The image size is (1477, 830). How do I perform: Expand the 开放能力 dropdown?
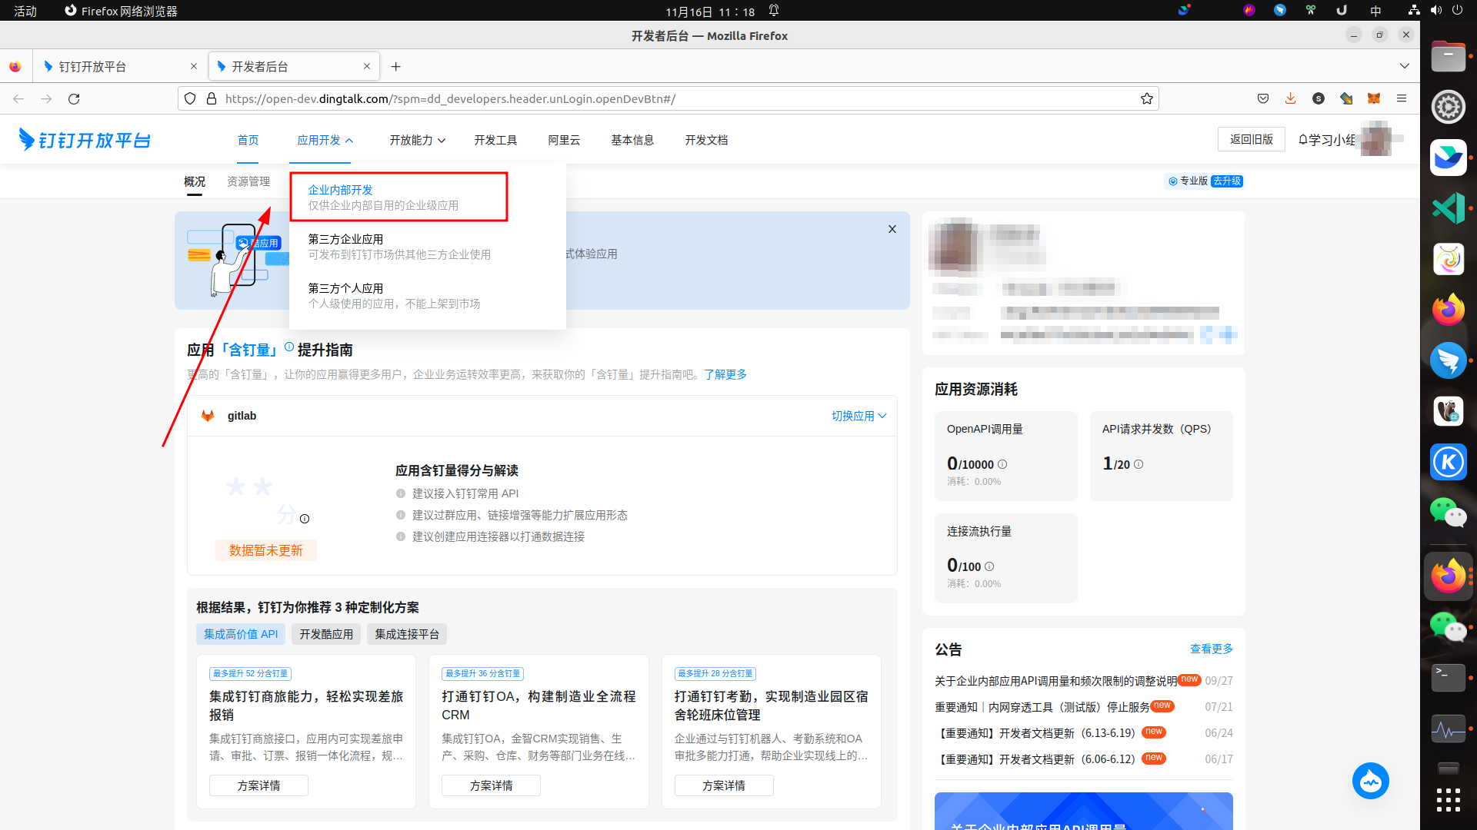tap(417, 140)
